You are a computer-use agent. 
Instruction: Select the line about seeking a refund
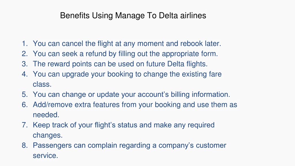pos(125,54)
